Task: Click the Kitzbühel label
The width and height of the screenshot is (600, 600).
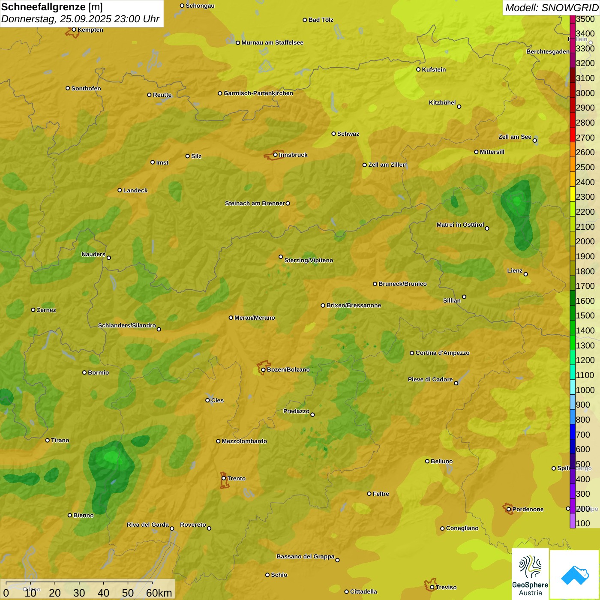Action: [x=442, y=102]
